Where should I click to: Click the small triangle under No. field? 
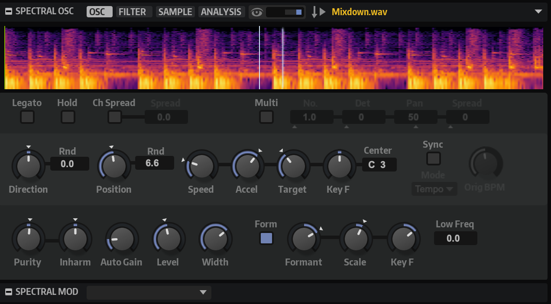pos(295,127)
